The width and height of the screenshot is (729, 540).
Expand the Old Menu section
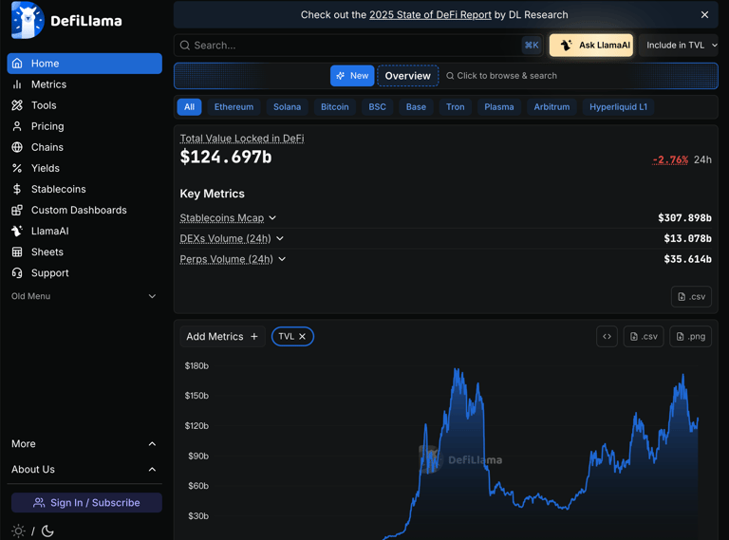pos(84,296)
